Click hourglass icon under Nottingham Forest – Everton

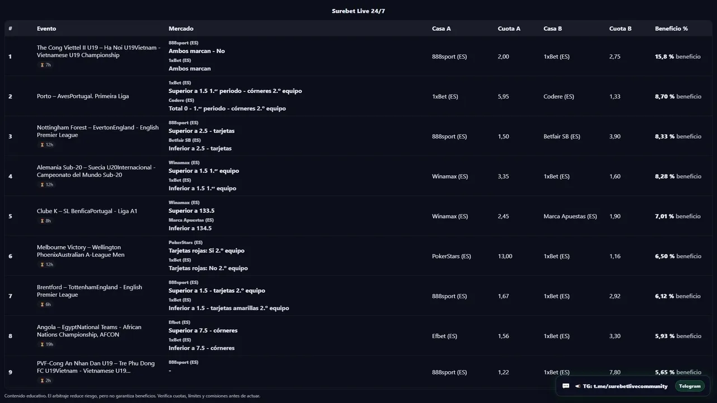click(x=42, y=145)
